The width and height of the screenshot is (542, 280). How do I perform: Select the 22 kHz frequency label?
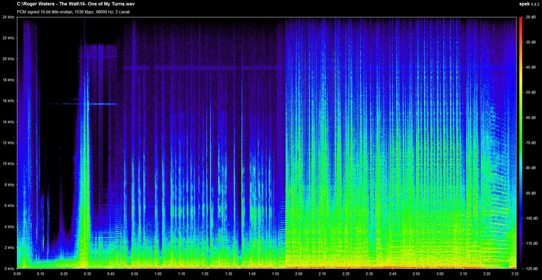tap(9, 38)
